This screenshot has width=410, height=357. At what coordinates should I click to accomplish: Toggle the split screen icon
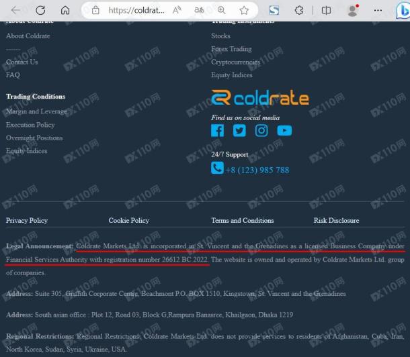coord(326,11)
